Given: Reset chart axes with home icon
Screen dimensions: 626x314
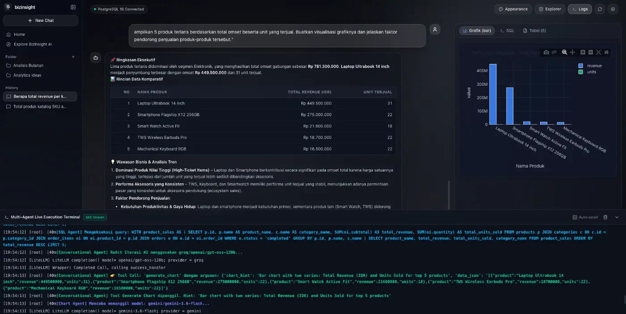Looking at the screenshot, I should [606, 52].
